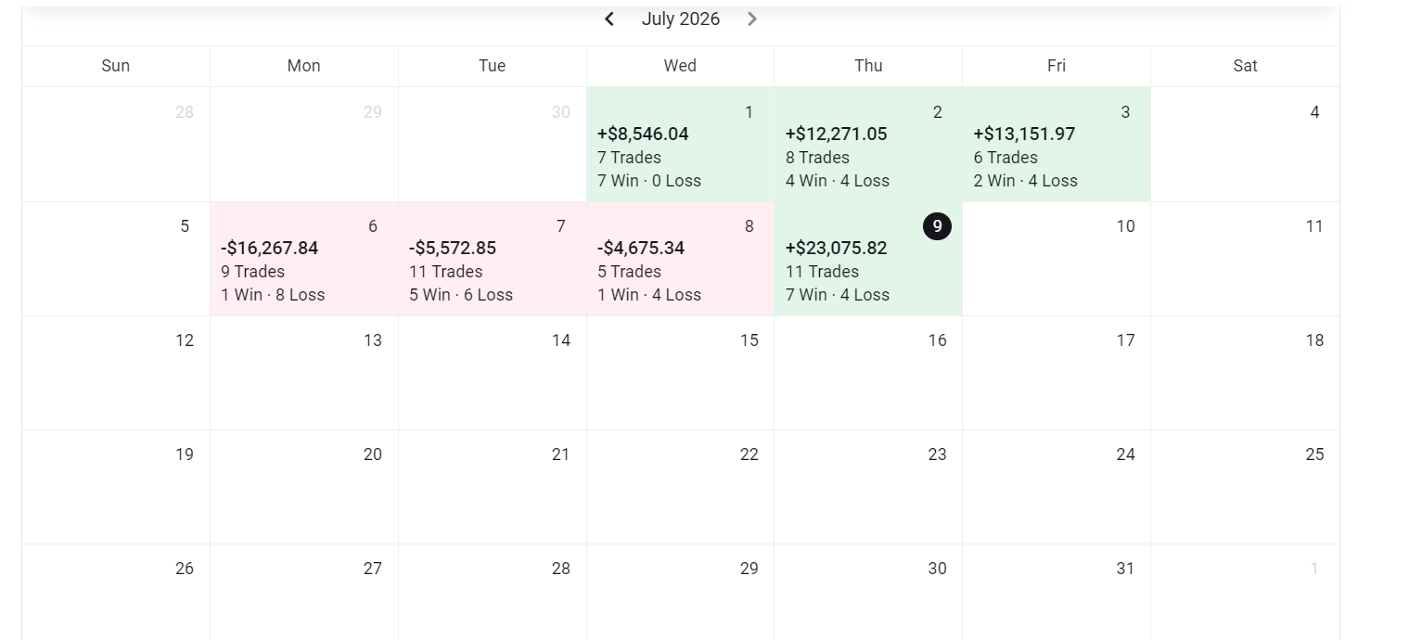The image size is (1422, 640).
Task: Select July 7 cell with 11 Trades
Action: pyautogui.click(x=493, y=259)
